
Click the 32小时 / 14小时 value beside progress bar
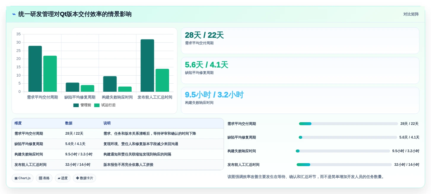(x=407, y=165)
